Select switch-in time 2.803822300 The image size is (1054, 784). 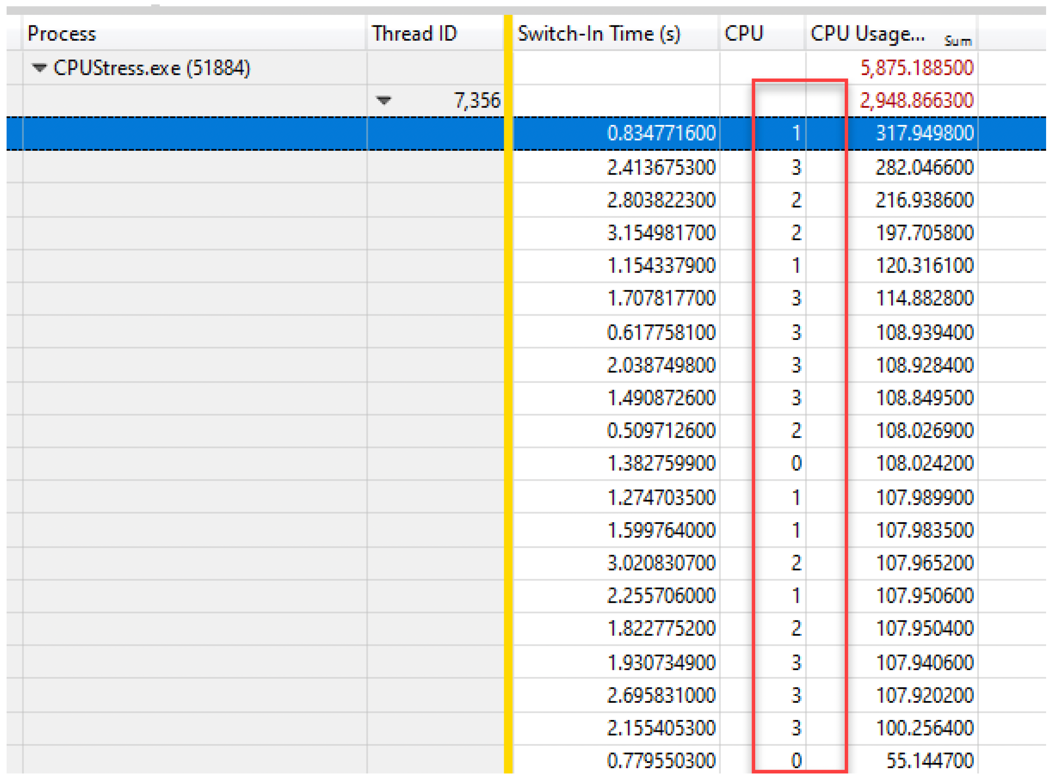661,200
